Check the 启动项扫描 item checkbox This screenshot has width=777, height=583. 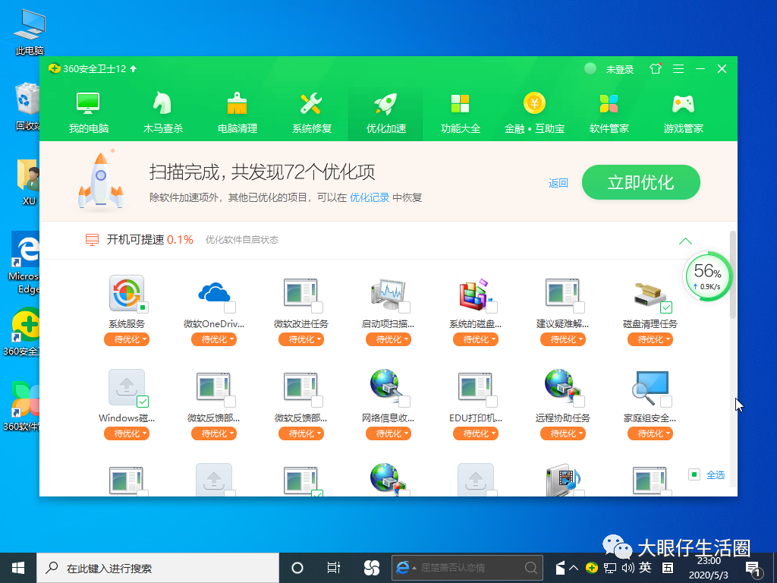coord(404,307)
